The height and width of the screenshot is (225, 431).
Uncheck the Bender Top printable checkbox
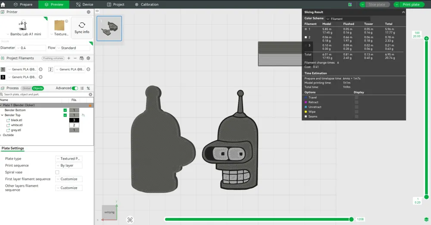click(x=65, y=115)
